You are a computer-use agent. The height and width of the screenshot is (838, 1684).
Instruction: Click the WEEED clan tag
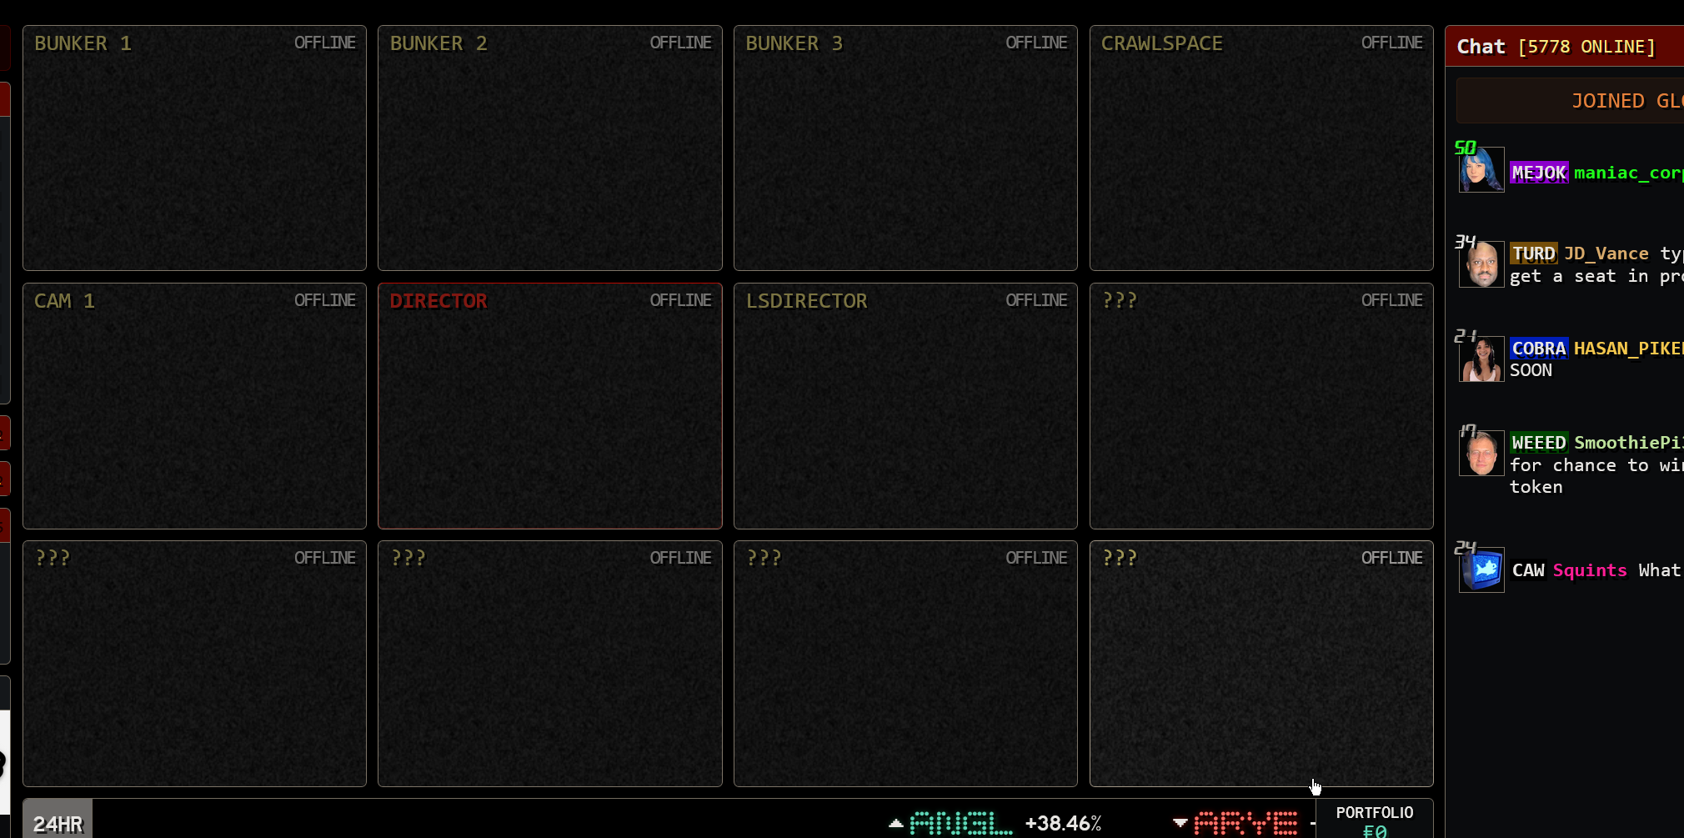1539,443
